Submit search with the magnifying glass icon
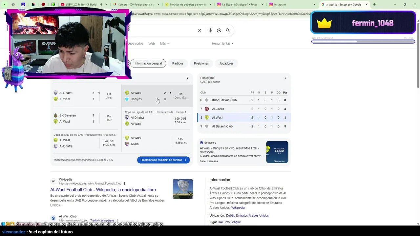 228,30
